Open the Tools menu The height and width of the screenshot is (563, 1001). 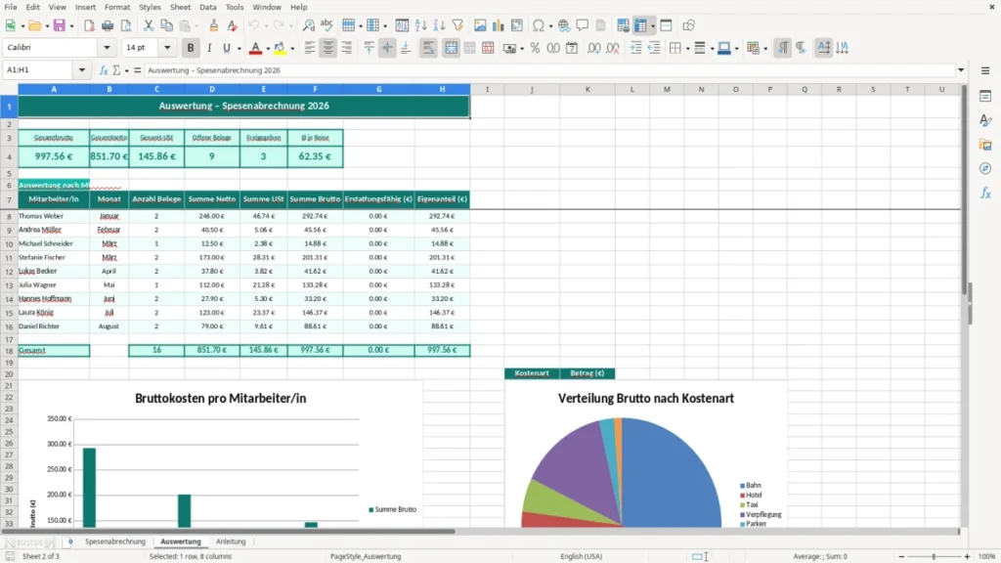click(x=235, y=7)
